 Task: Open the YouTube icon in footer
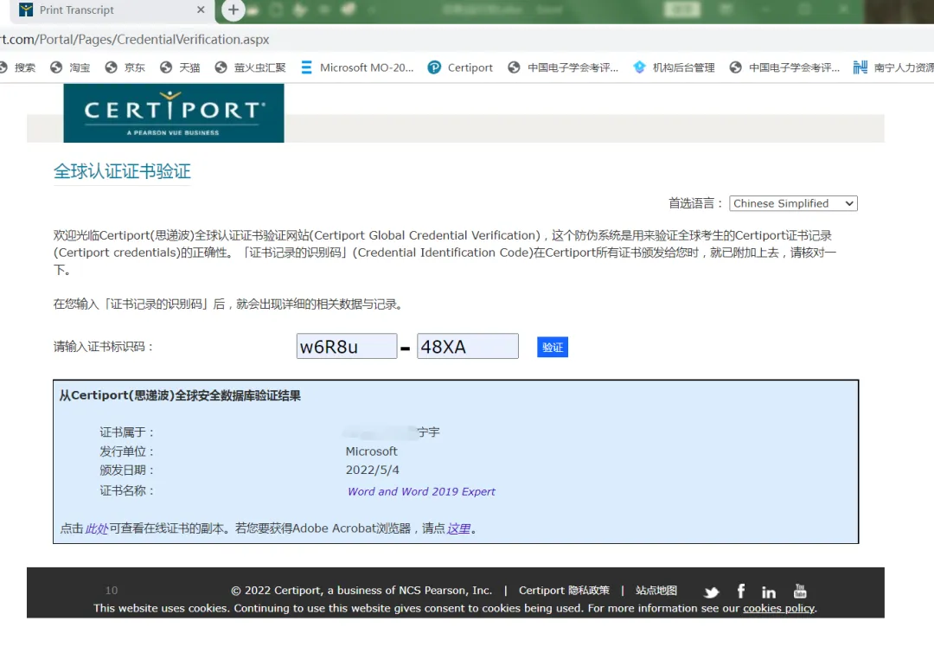pos(800,591)
